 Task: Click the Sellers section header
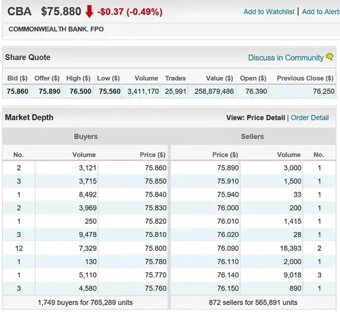click(x=252, y=137)
